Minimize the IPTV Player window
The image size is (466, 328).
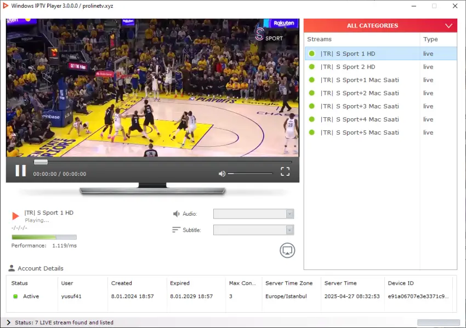pos(414,6)
